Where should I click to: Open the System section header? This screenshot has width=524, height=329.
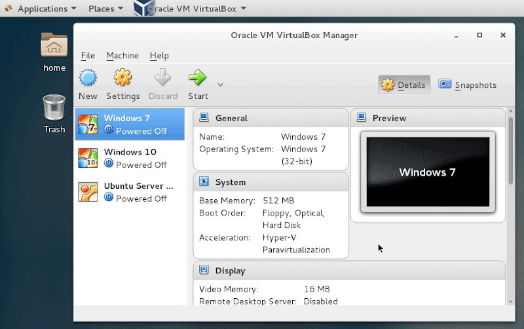[271, 182]
